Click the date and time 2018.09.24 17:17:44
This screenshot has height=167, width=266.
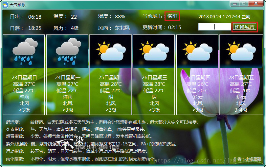pos(219,17)
